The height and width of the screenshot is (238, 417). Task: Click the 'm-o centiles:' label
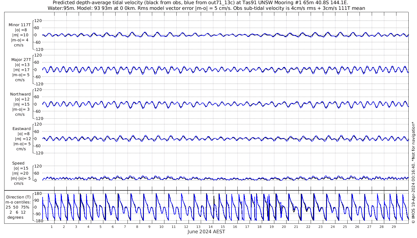18,202
